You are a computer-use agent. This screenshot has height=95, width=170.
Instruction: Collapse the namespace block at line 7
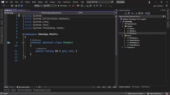pos(23,34)
